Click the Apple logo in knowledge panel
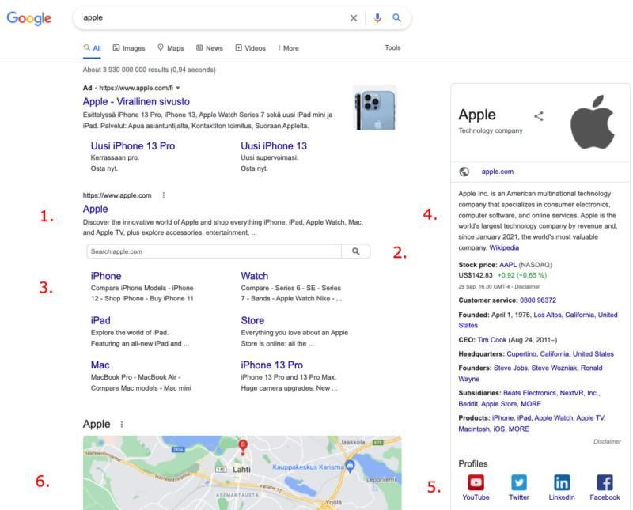 [x=592, y=122]
